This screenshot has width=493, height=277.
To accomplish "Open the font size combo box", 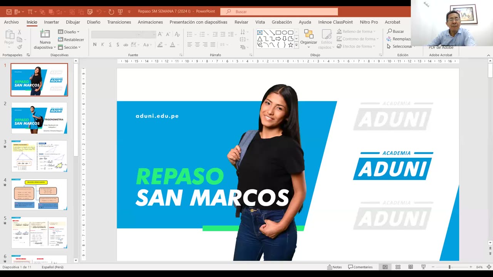I will click(x=148, y=35).
